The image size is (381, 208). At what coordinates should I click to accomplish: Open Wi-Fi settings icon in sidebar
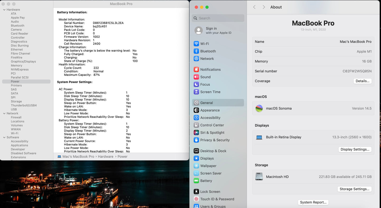click(x=196, y=44)
